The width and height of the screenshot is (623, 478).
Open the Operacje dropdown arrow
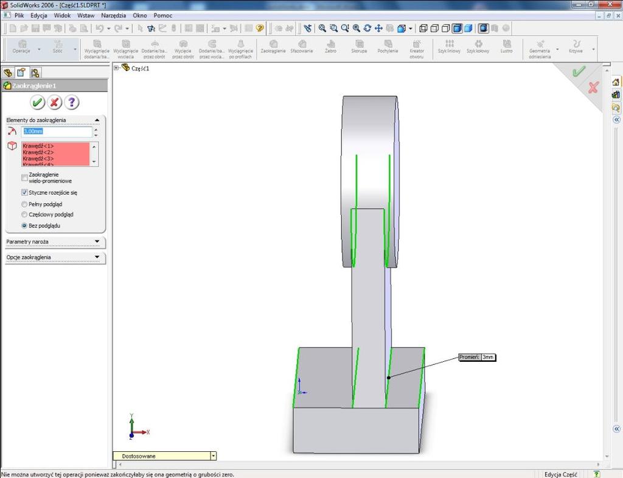(x=39, y=50)
